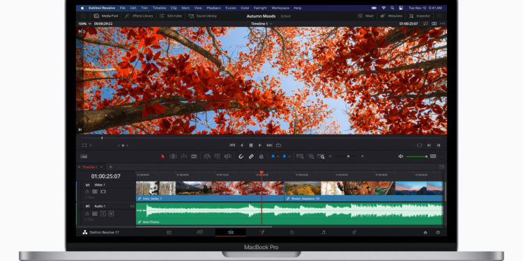Disable Video 1 track visibility
The width and height of the screenshot is (523, 261).
(103, 192)
